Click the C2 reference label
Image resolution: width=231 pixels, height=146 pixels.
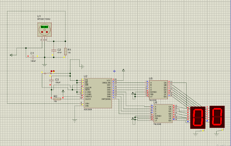59,50
